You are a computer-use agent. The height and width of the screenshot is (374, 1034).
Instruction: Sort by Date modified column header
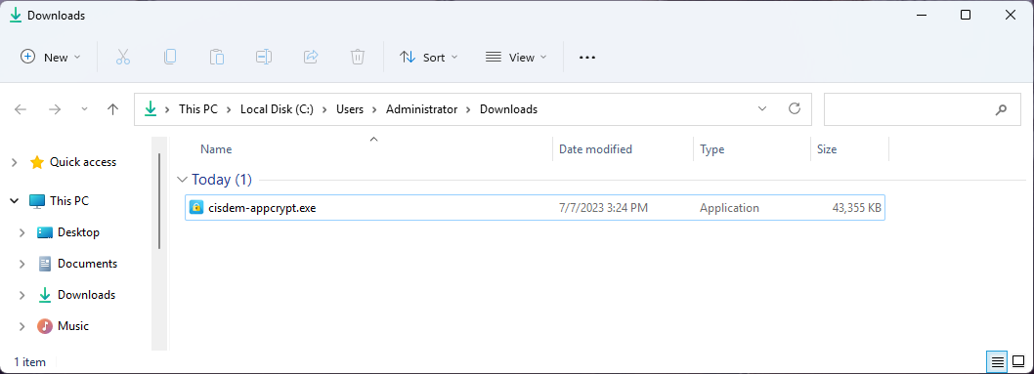595,149
